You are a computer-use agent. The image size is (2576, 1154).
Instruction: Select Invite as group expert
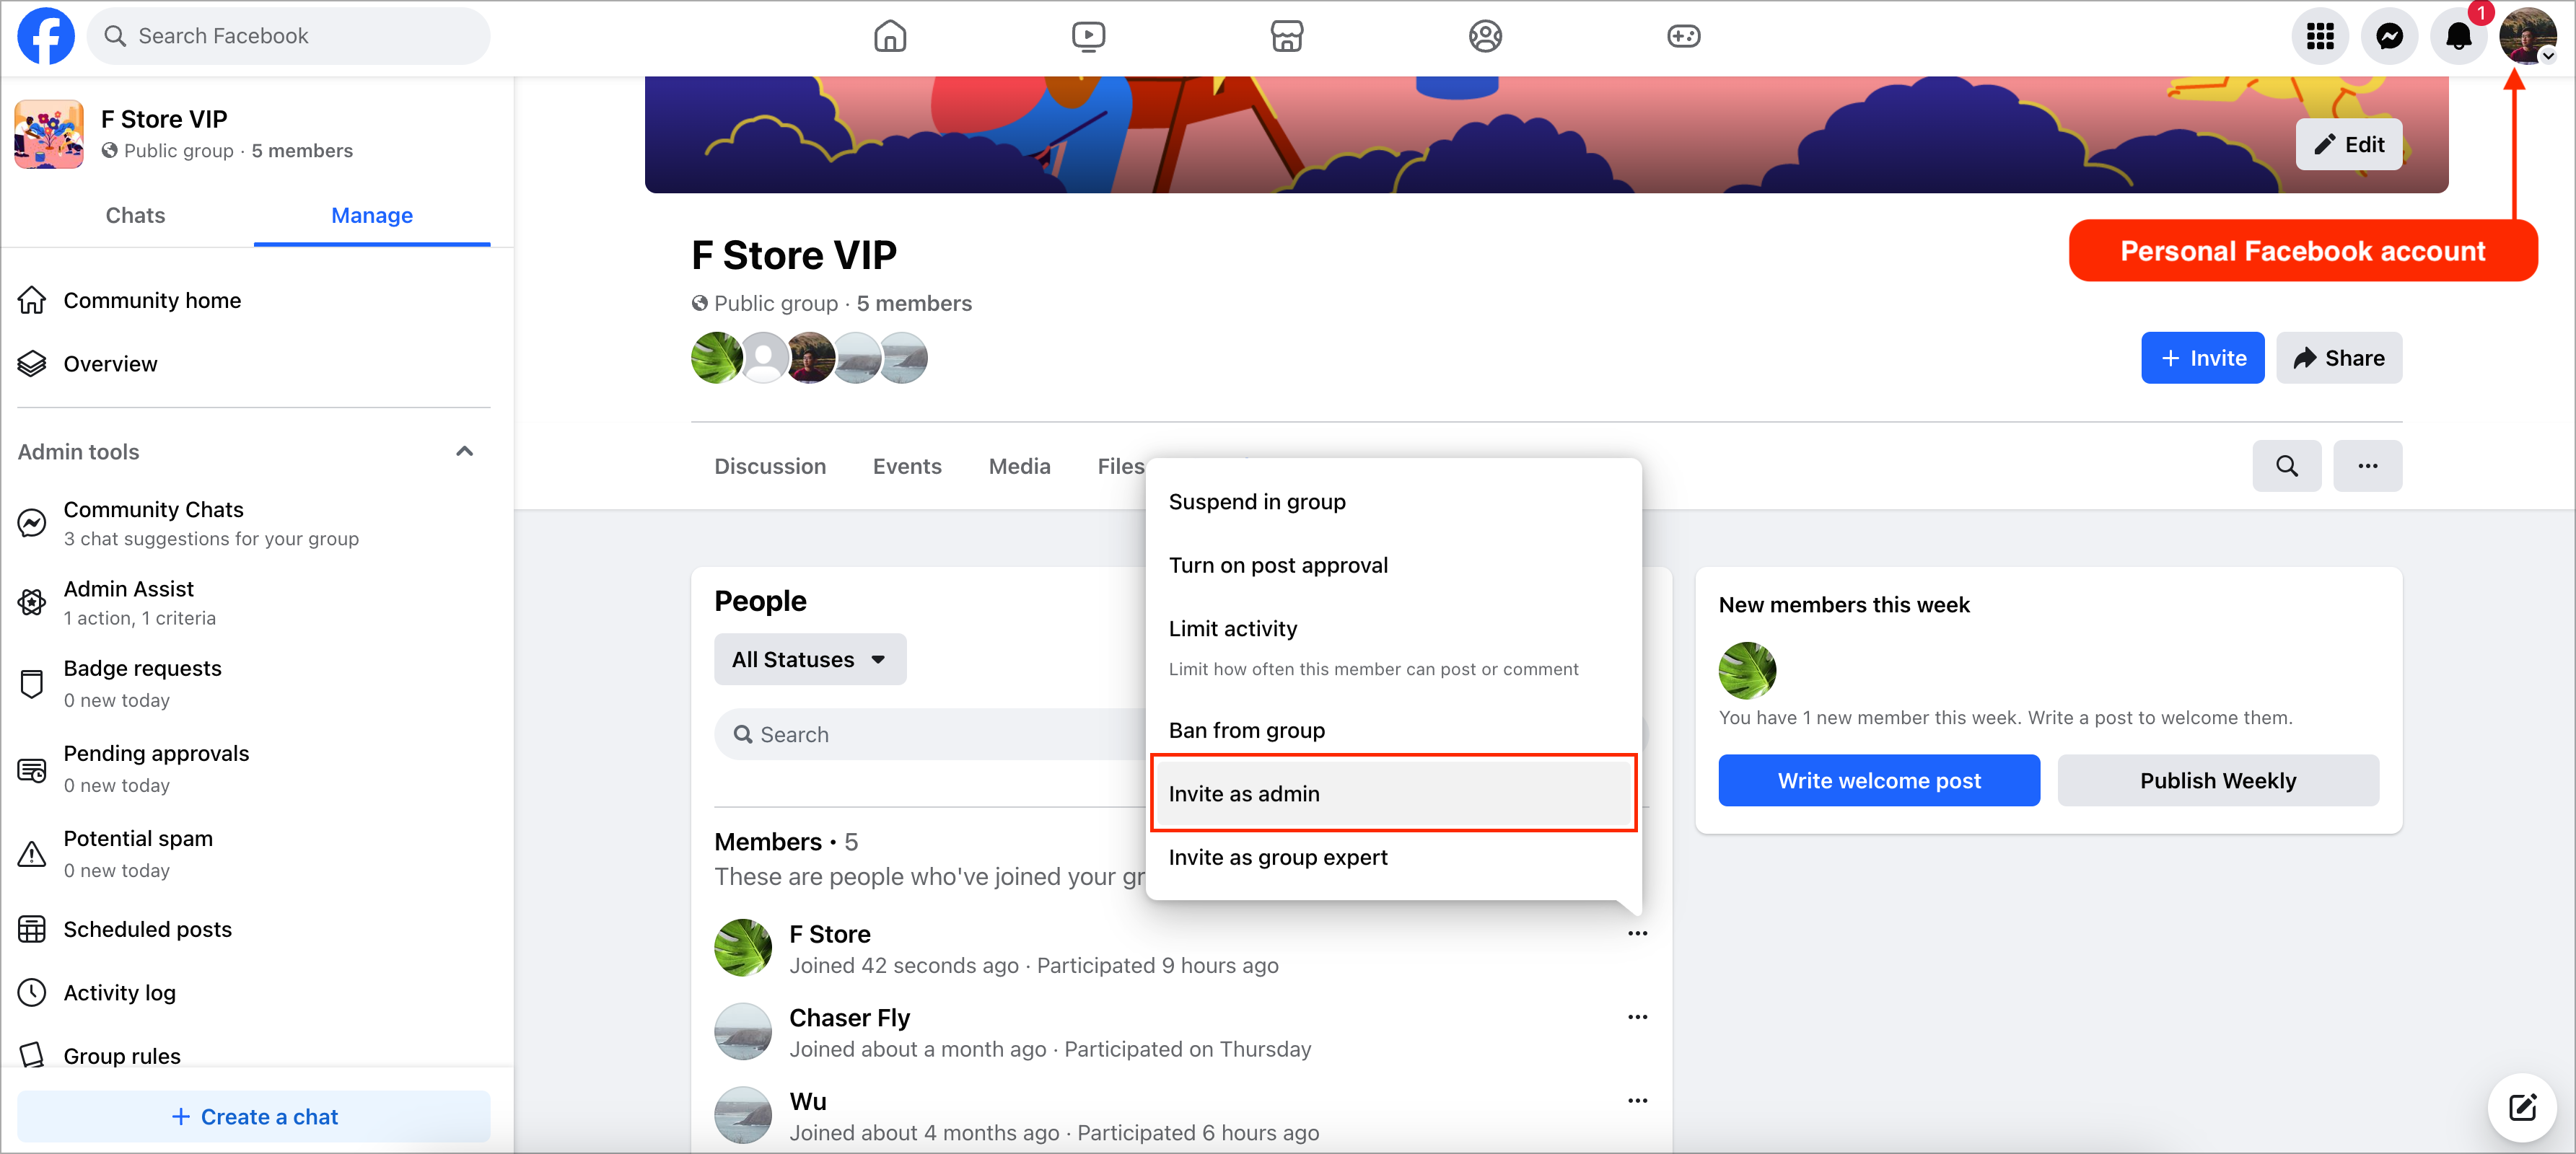point(1393,858)
